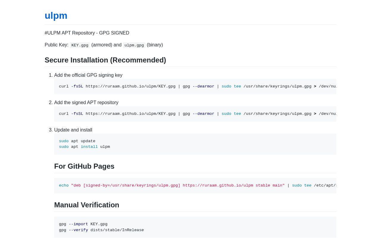Click the Secure Installation (Recommended) heading
This screenshot has width=381, height=238.
105,60
